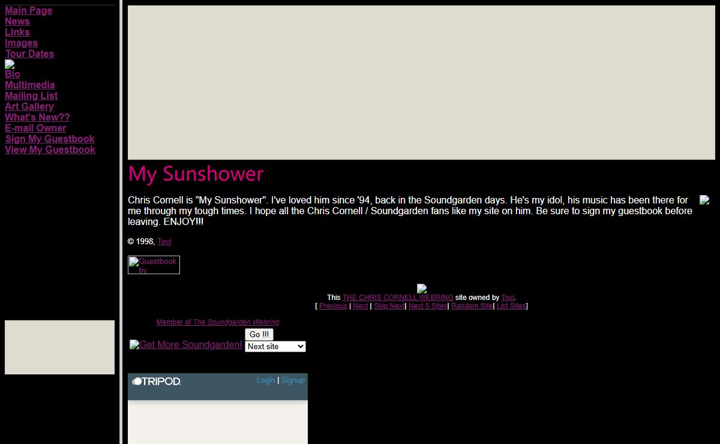Click the Tripod logo
This screenshot has height=444, width=720.
tap(157, 381)
